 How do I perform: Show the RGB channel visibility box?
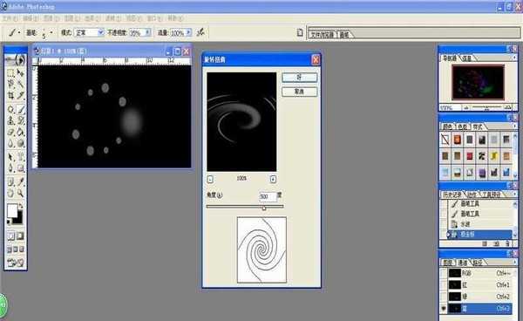point(444,273)
